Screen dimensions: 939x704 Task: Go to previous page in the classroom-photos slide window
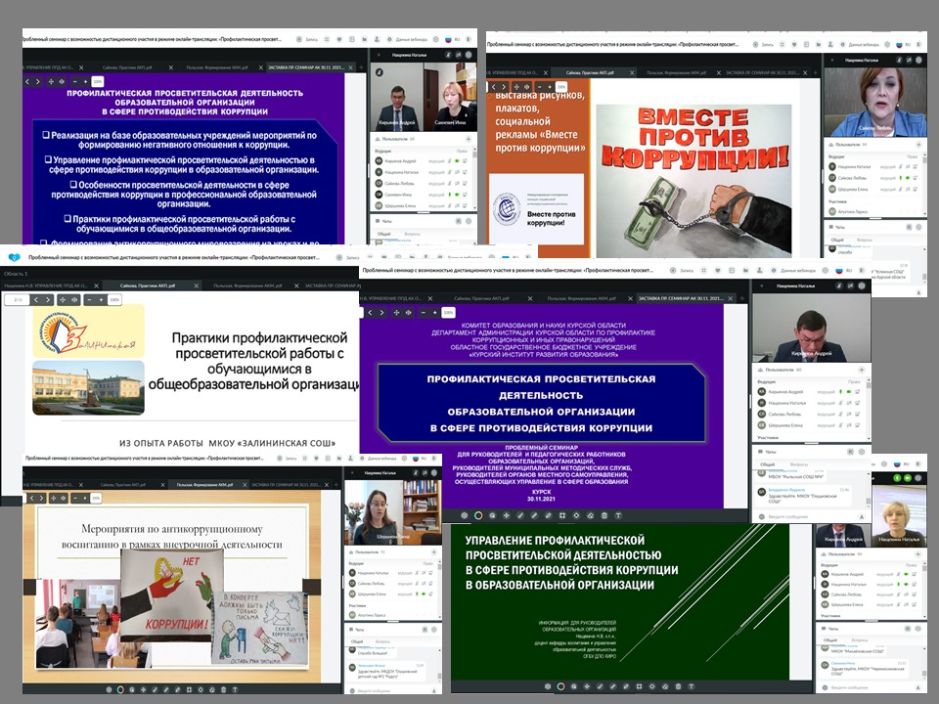click(31, 498)
